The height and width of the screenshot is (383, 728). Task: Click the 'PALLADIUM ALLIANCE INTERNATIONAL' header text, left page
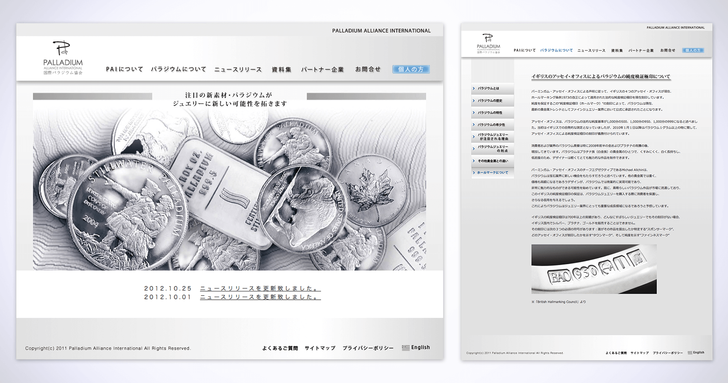pos(381,30)
